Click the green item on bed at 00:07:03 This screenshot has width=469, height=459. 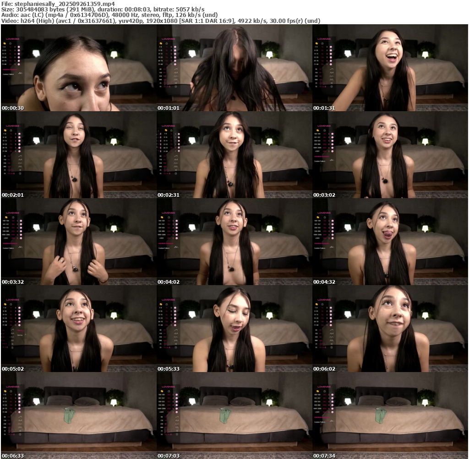[224, 416]
